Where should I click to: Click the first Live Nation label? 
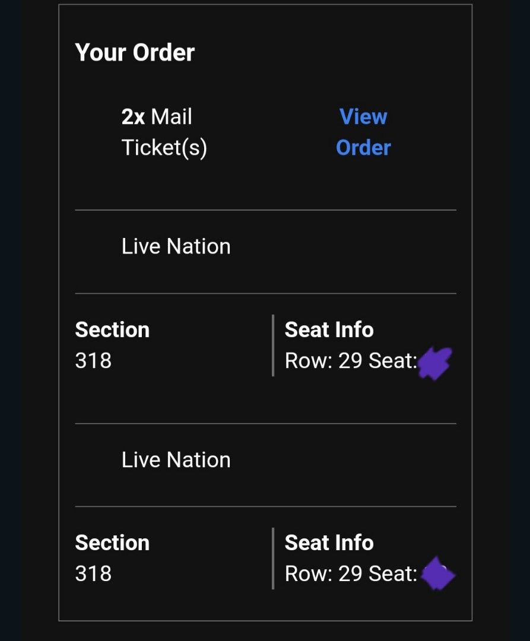point(176,246)
